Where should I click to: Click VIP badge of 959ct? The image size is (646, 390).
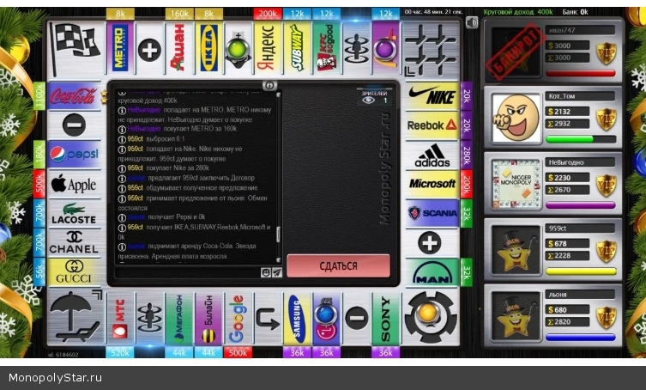click(607, 251)
